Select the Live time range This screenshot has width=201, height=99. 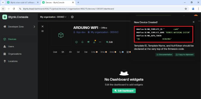point(55,52)
